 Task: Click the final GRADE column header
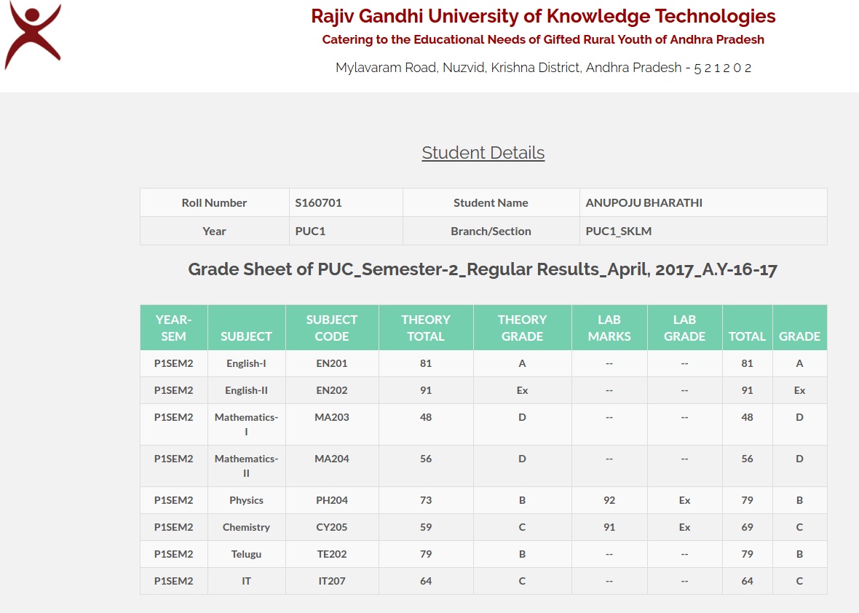[800, 328]
